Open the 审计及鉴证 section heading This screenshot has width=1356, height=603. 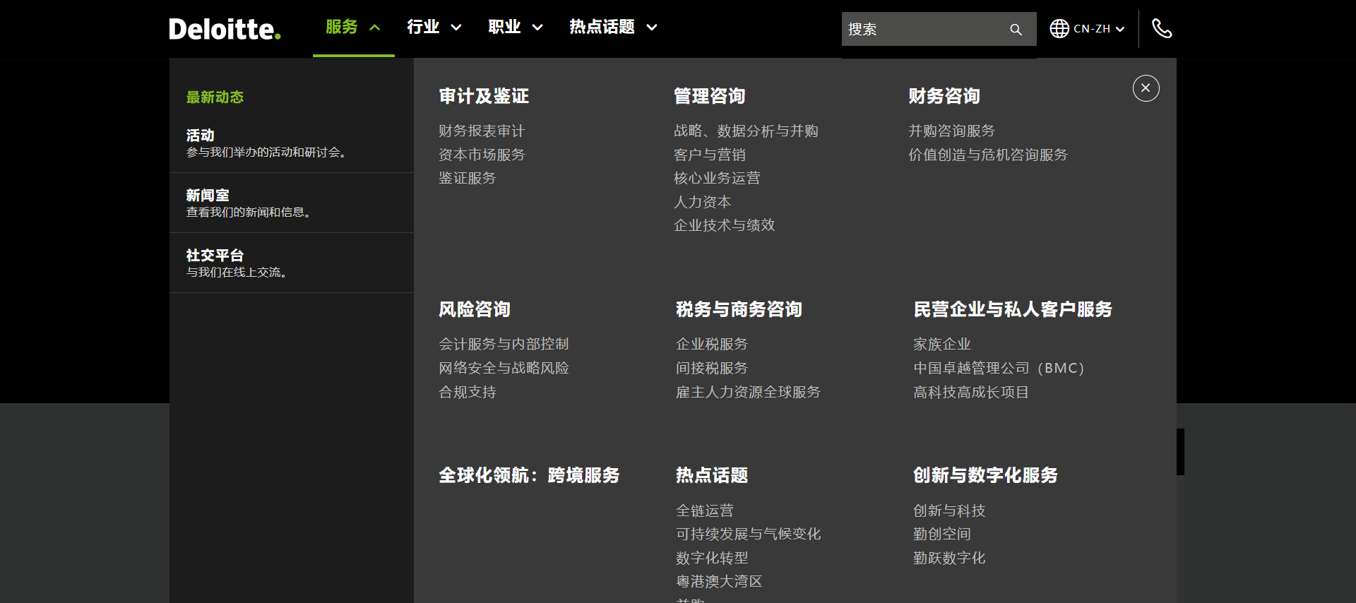coord(484,96)
